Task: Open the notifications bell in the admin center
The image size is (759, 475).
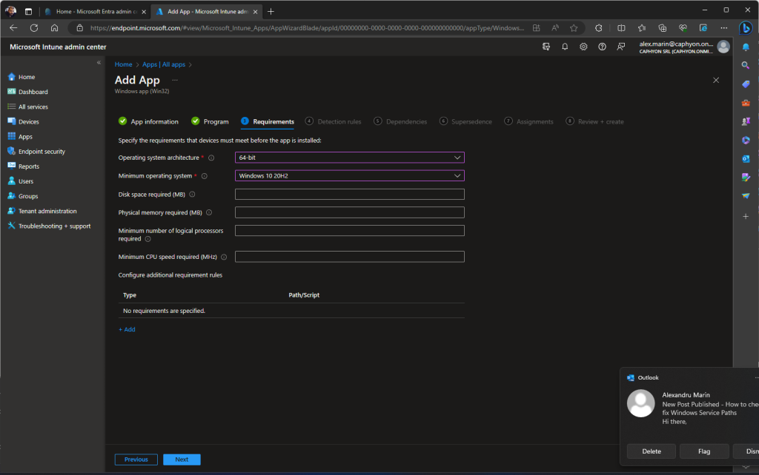Action: click(x=565, y=46)
